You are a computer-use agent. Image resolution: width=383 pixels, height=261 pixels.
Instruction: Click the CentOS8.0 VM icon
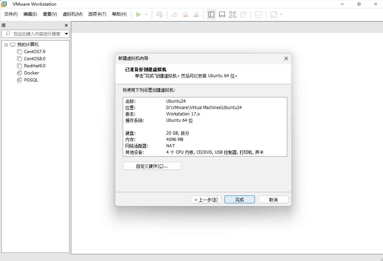click(20, 59)
